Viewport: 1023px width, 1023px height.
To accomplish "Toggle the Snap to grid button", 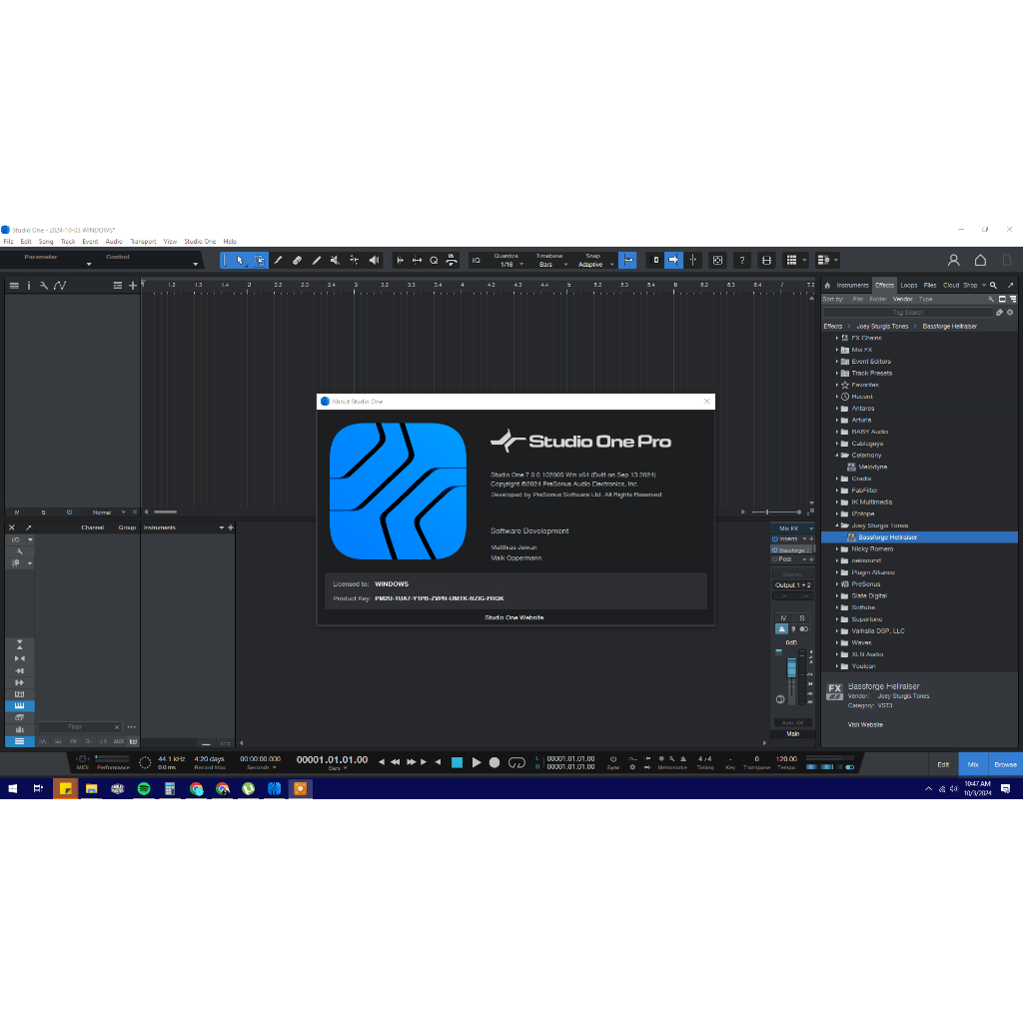I will (627, 260).
